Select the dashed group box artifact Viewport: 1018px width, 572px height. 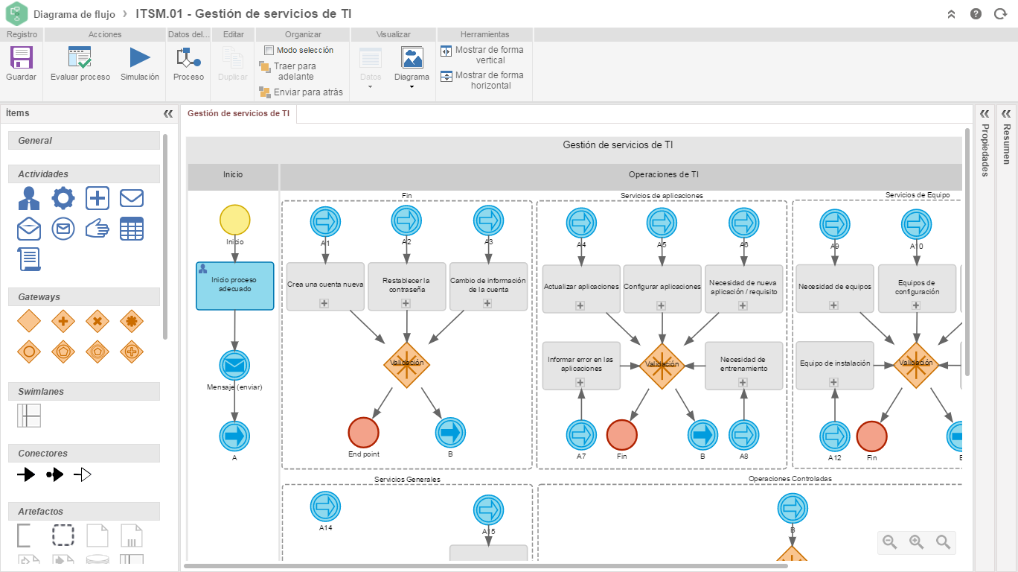pos(63,536)
